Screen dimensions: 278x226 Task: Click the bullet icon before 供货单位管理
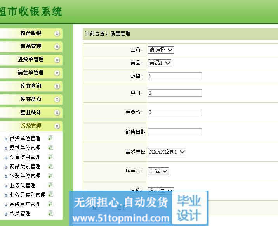(x=6, y=139)
